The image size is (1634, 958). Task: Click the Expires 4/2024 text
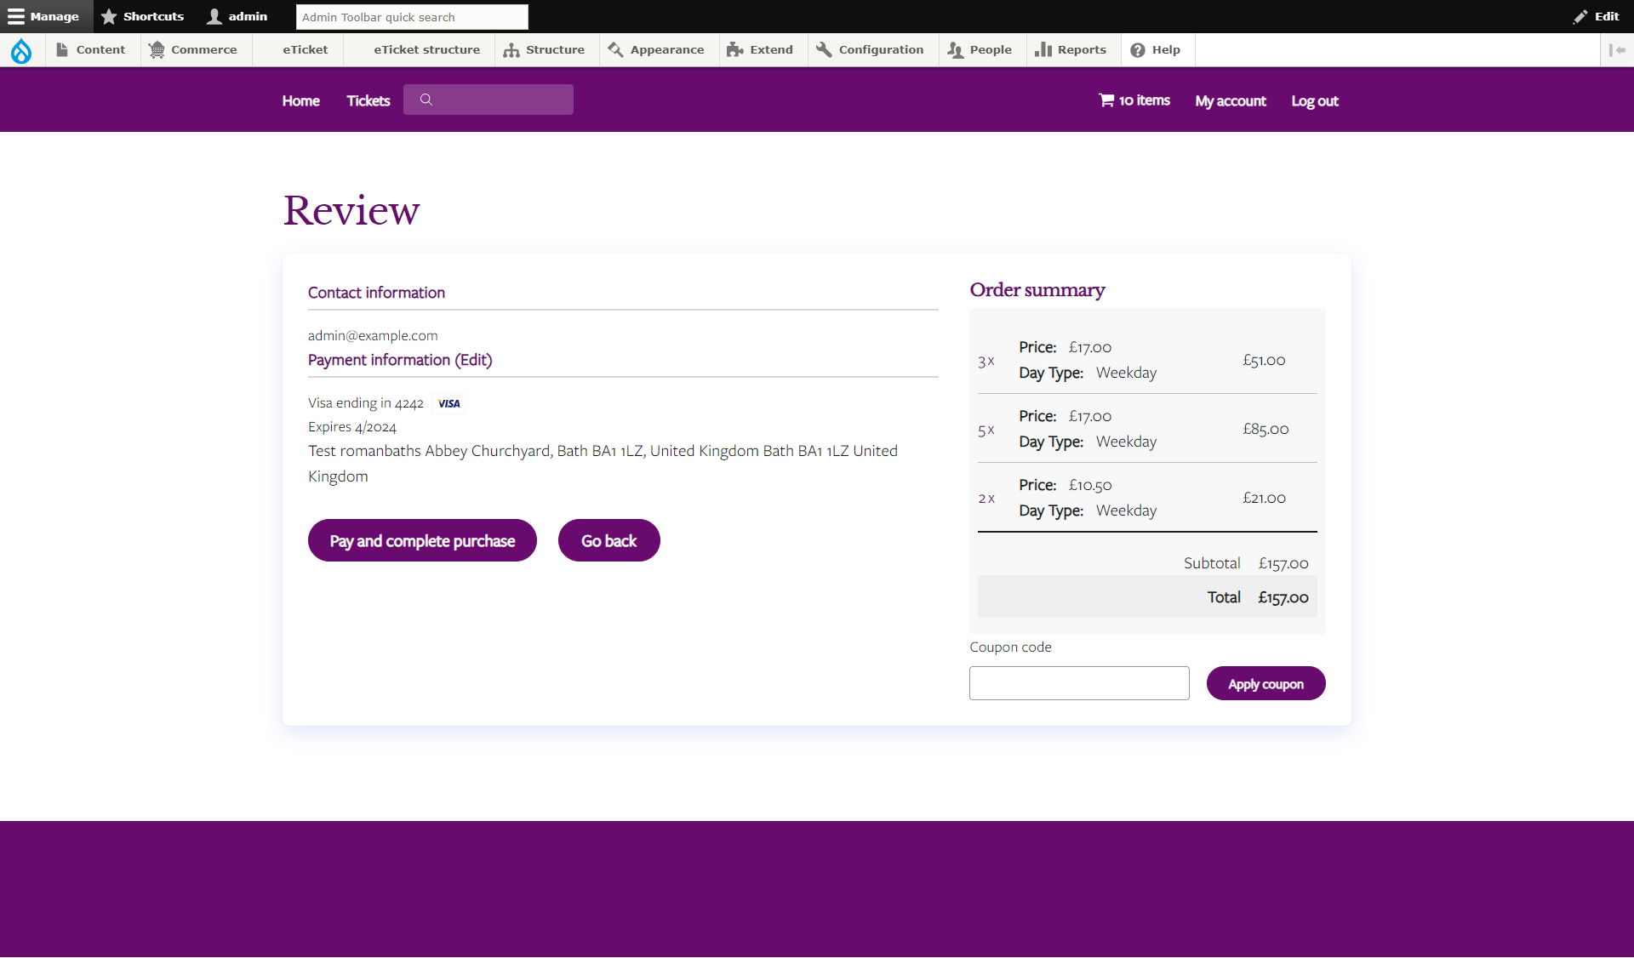click(x=352, y=427)
